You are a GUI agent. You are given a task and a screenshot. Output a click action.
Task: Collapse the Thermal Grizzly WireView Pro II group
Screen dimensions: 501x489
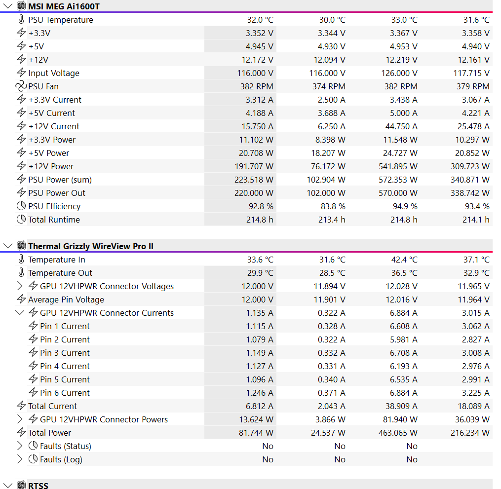coord(7,246)
